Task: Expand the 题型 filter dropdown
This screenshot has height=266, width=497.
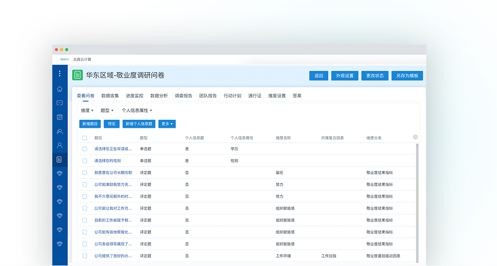Action: coord(107,110)
